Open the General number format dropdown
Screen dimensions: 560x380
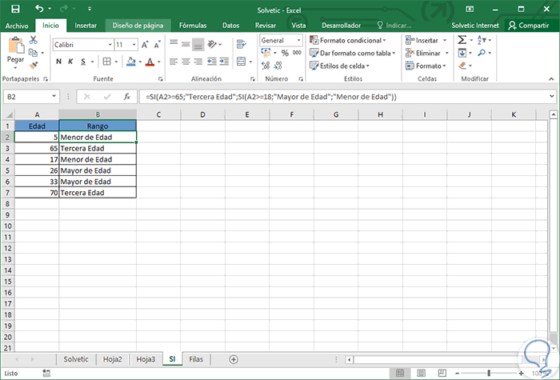click(x=298, y=40)
